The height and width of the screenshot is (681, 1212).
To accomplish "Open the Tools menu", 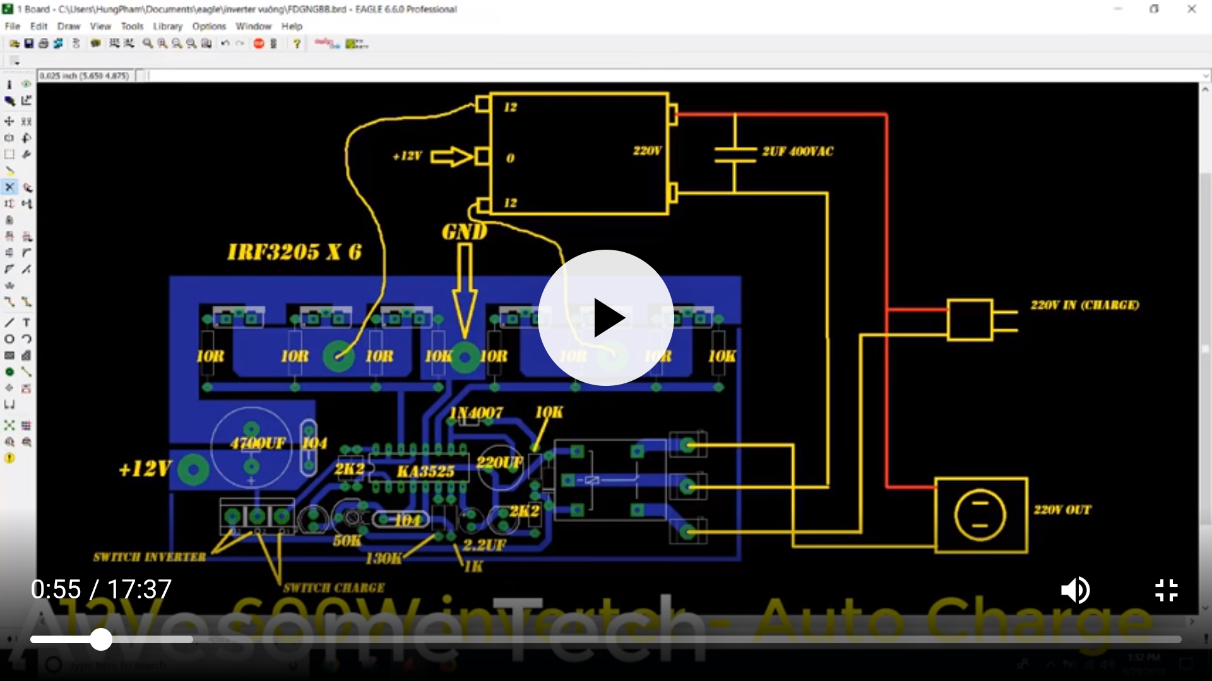I will coord(132,26).
